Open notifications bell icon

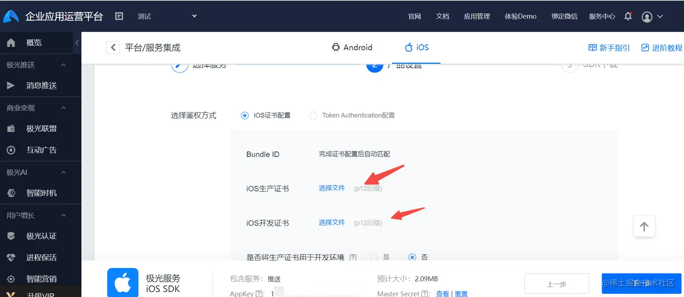click(628, 16)
